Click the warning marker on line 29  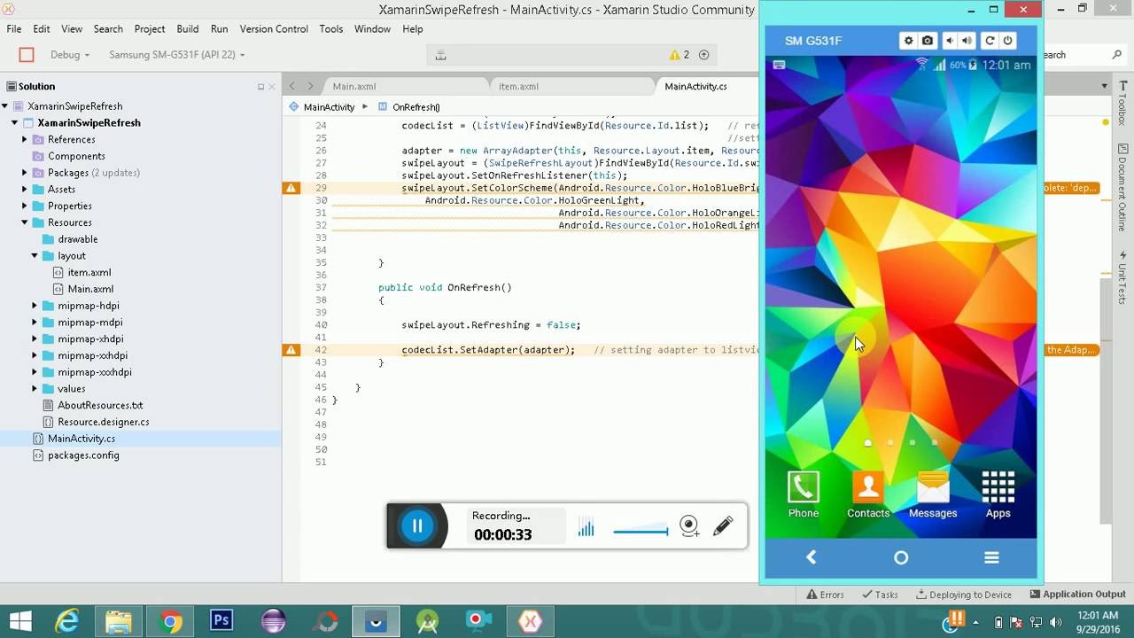(x=291, y=188)
